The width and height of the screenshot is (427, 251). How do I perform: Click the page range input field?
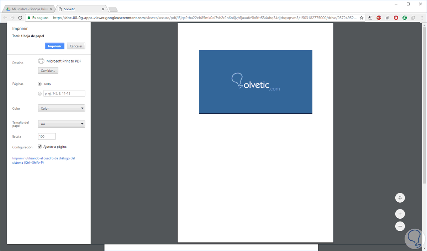tap(64, 93)
